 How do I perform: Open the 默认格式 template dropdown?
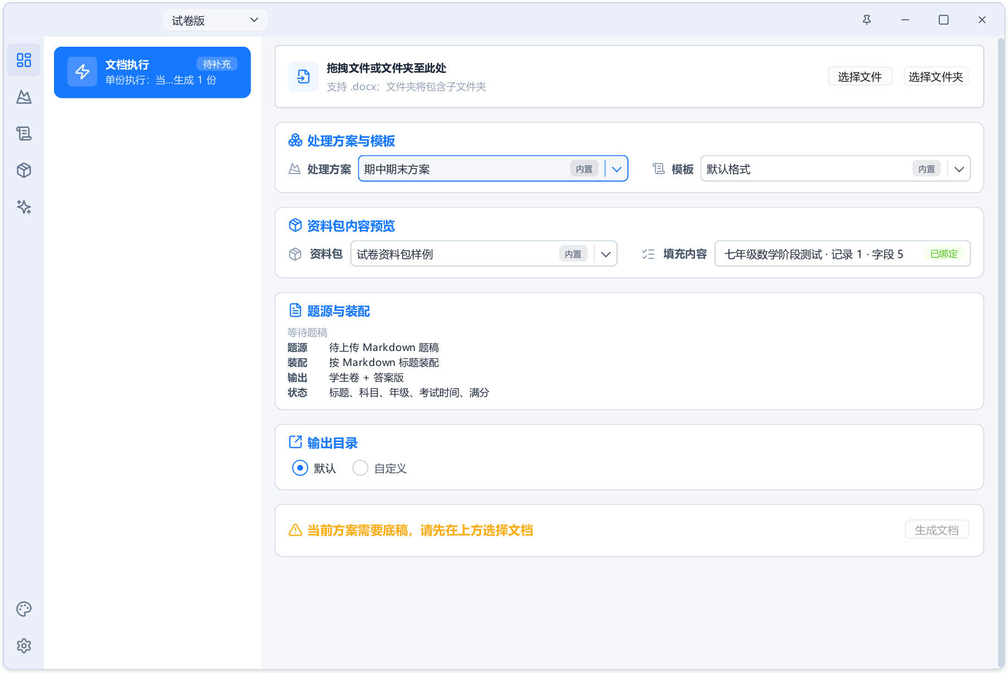pos(835,169)
